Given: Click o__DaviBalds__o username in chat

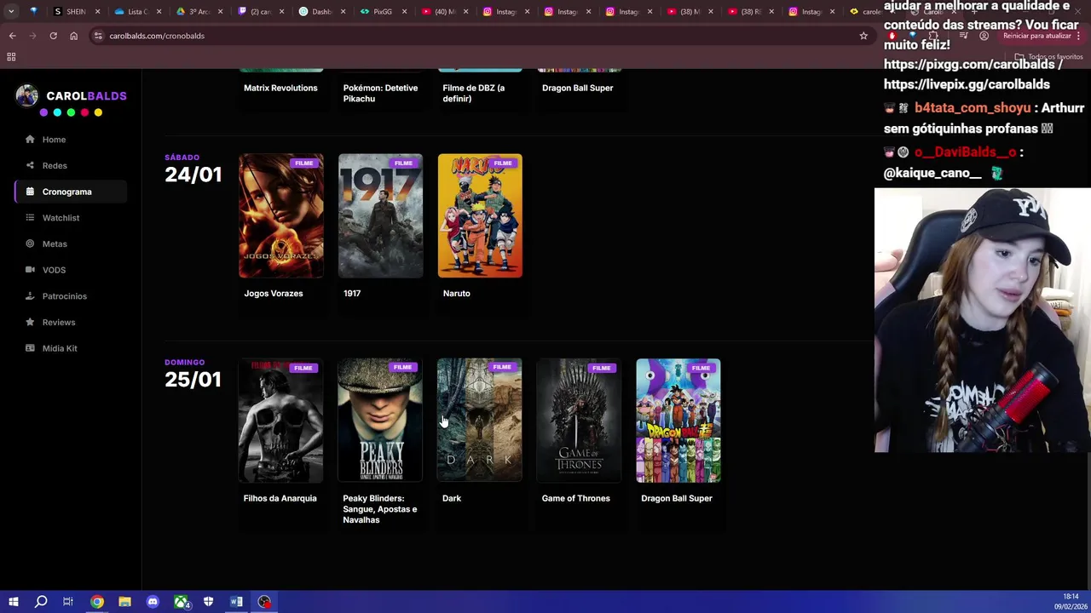Looking at the screenshot, I should pyautogui.click(x=966, y=152).
